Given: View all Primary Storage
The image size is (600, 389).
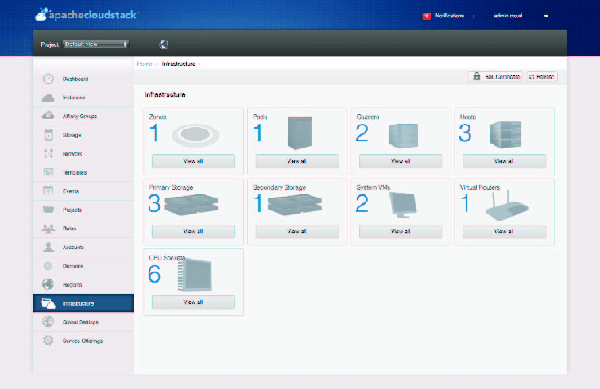Looking at the screenshot, I should [x=193, y=232].
